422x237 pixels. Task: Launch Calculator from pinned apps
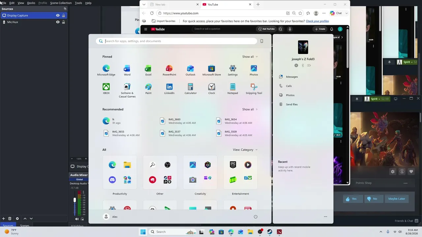[x=191, y=89]
